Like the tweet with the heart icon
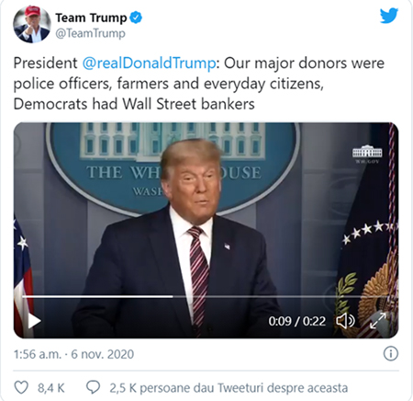Screen dimensions: 413x401 click(x=22, y=387)
